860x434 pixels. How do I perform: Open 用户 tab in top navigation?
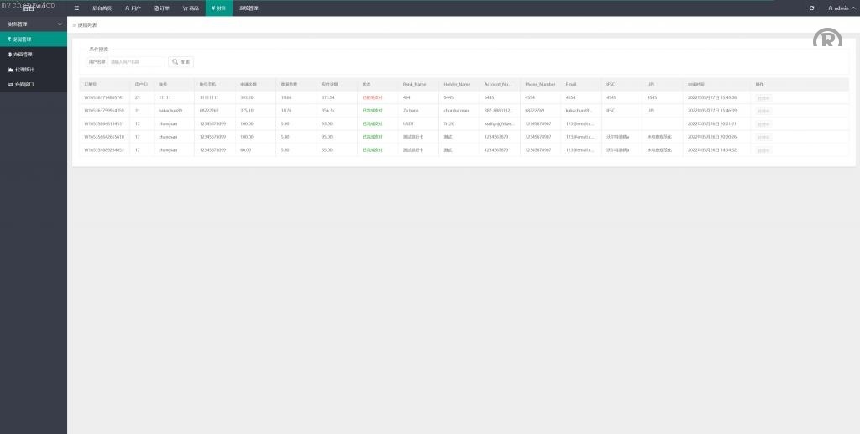133,8
